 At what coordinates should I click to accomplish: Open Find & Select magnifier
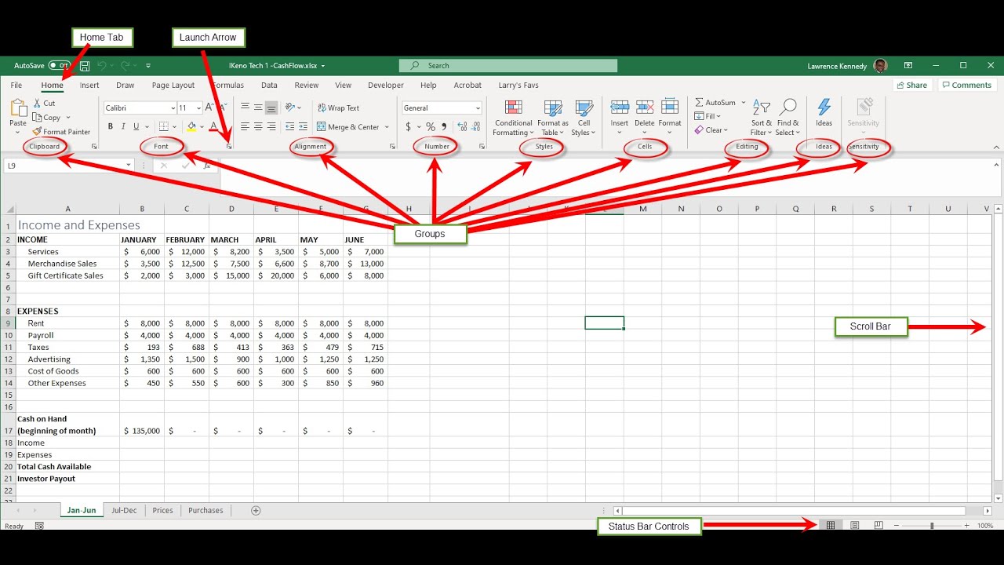788,108
